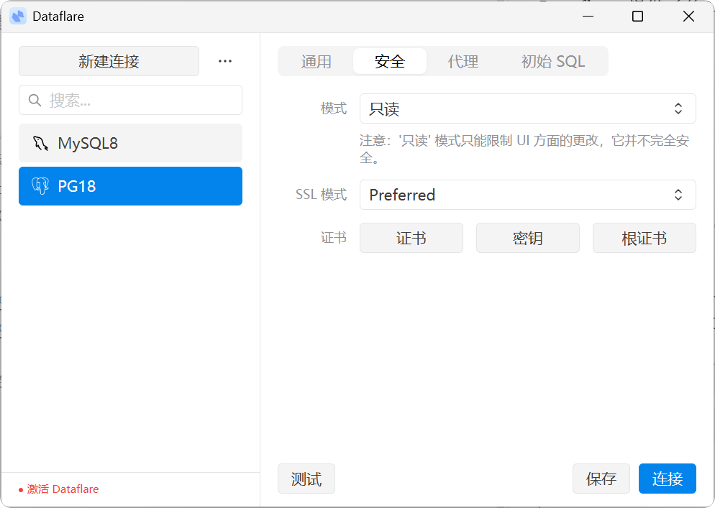715x508 pixels.
Task: Select the PG18 connection
Action: pyautogui.click(x=130, y=186)
